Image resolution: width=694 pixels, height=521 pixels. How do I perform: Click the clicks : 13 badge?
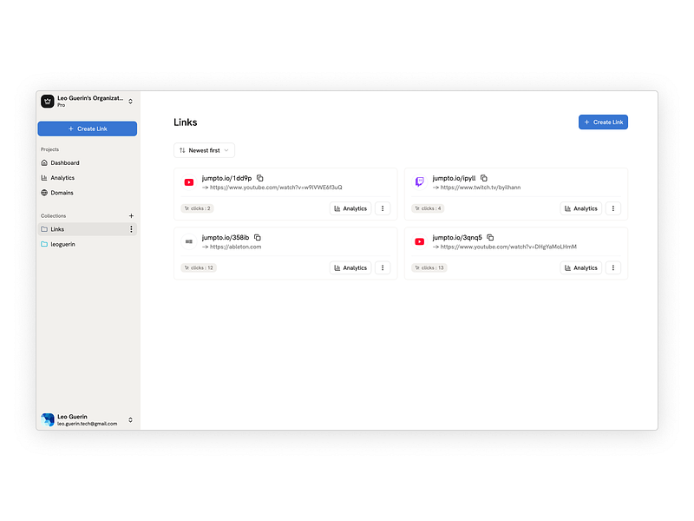[x=429, y=267]
